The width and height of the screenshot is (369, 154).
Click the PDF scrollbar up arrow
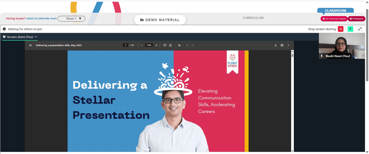[x=293, y=51]
